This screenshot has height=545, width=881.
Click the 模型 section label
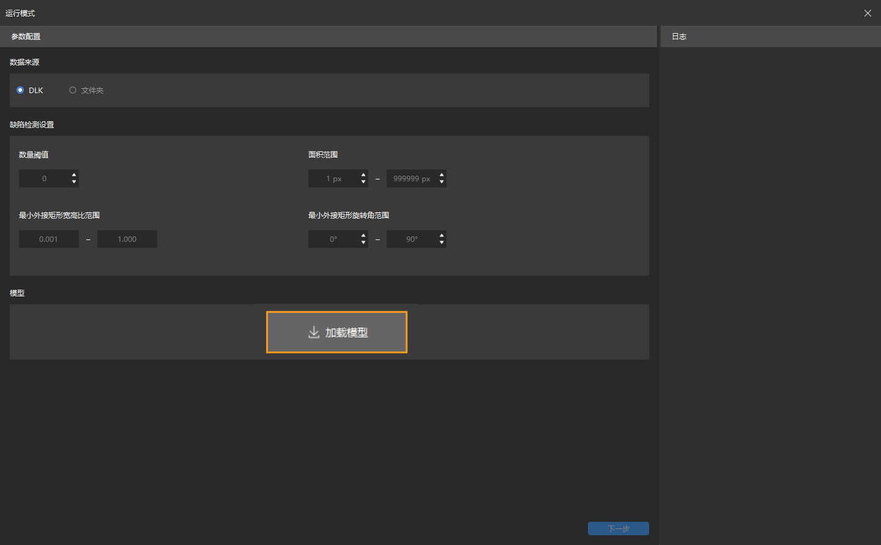pos(17,293)
